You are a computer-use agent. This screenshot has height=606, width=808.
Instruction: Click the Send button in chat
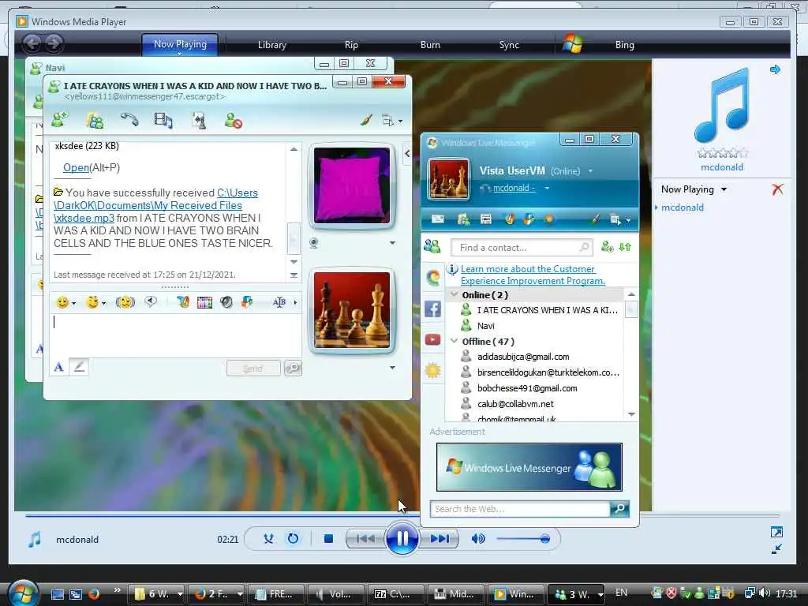coord(253,368)
